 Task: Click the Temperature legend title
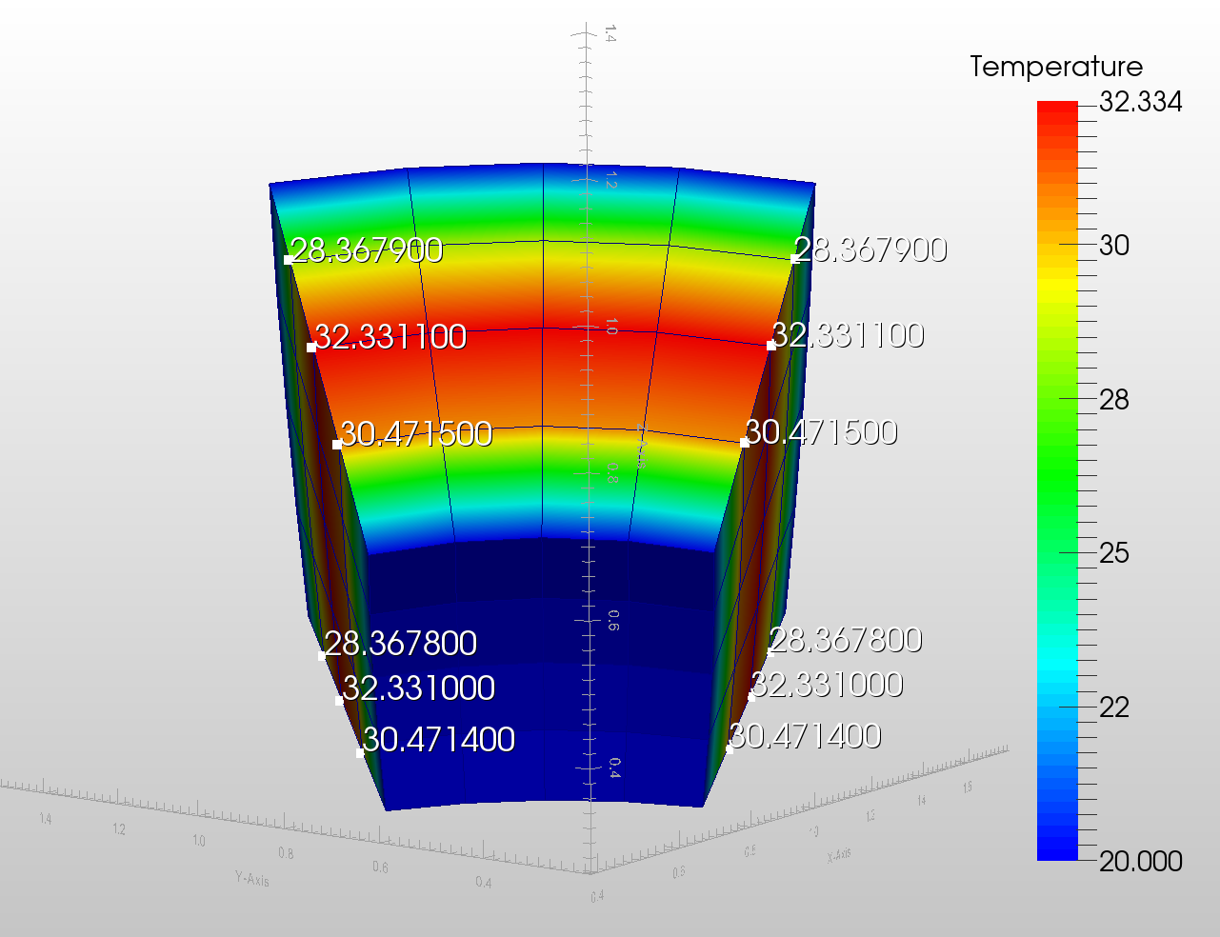(x=1055, y=67)
